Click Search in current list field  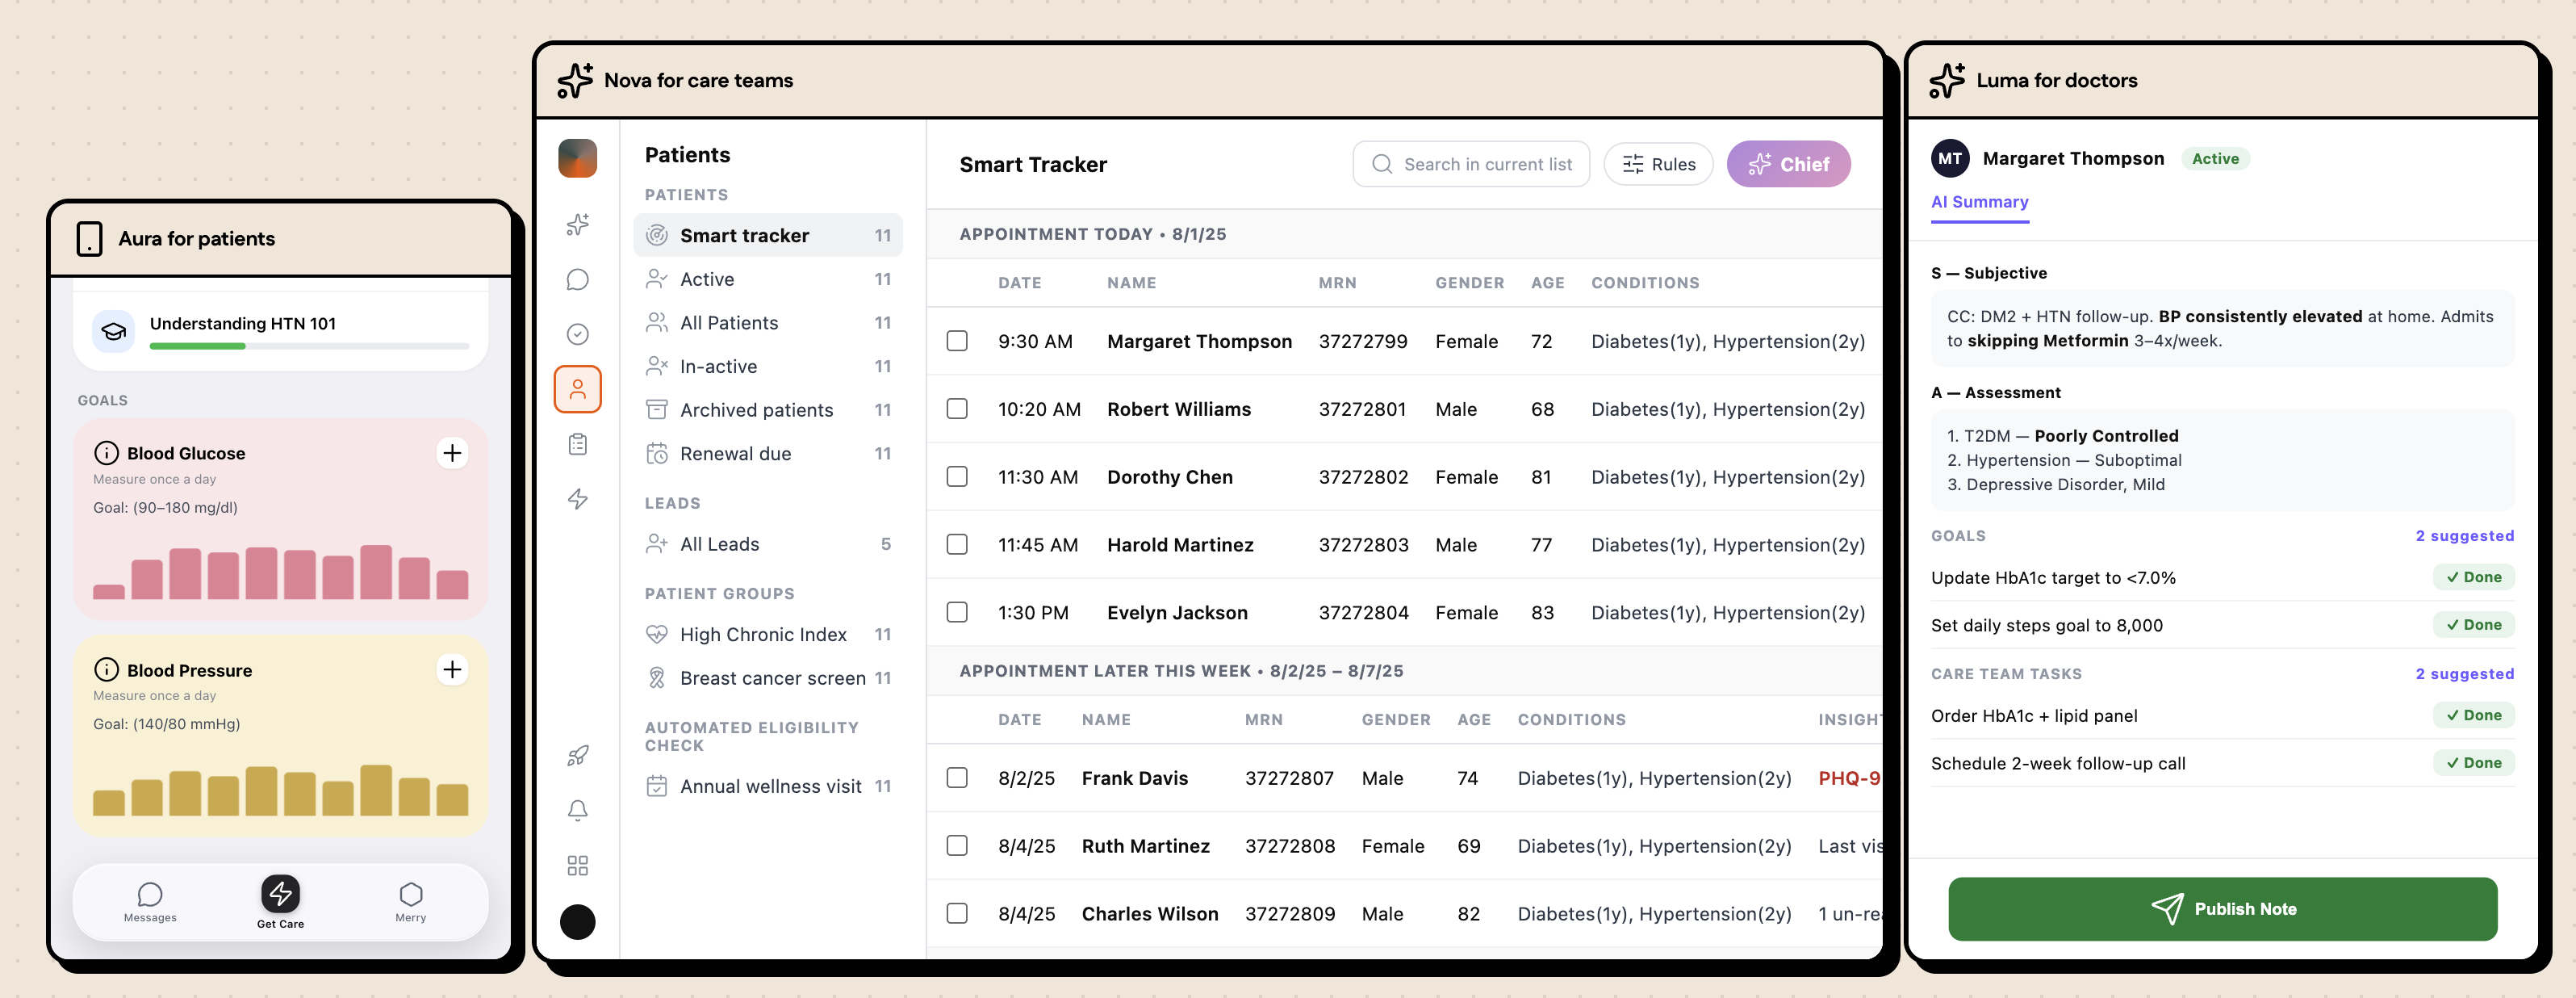point(1471,164)
